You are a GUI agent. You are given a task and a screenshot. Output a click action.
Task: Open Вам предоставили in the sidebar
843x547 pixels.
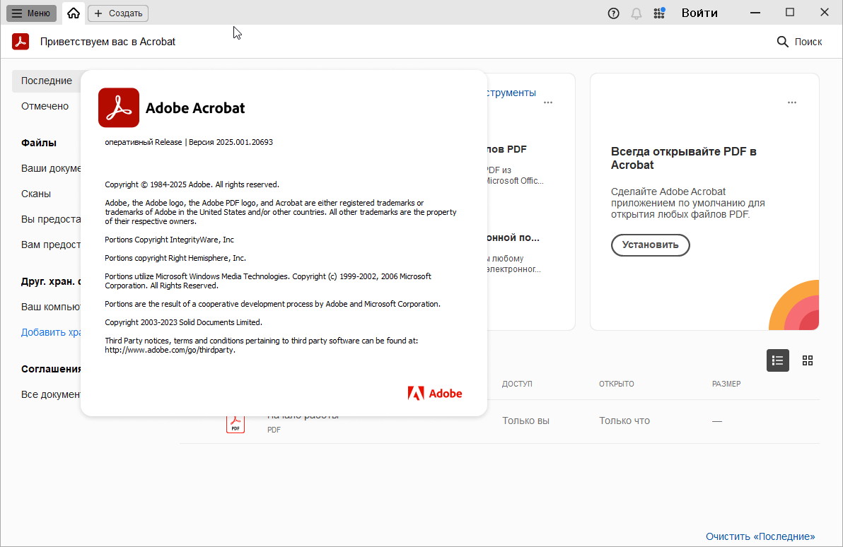(x=51, y=245)
